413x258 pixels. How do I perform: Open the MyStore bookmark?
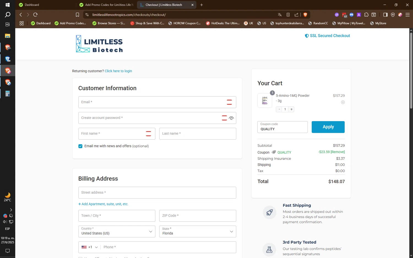tap(378, 23)
